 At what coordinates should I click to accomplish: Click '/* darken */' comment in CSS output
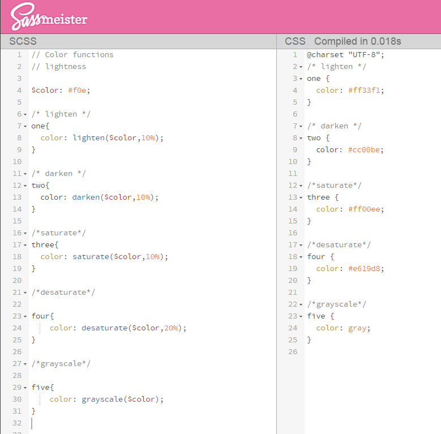(334, 126)
